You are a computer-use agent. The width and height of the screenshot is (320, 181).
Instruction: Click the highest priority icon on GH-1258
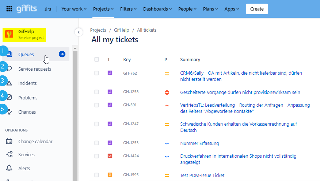tap(167, 93)
